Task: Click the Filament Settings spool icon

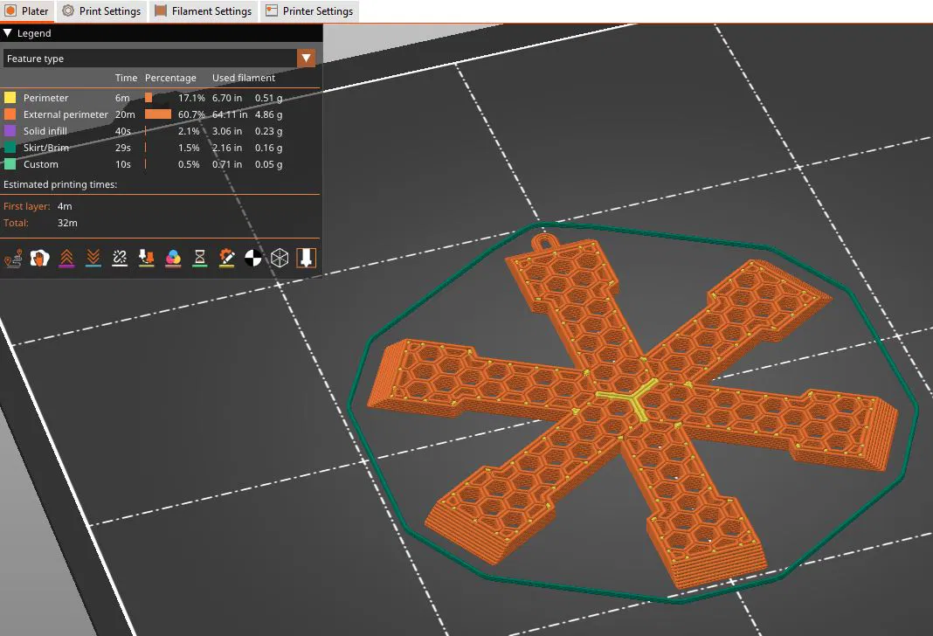Action: tap(161, 10)
